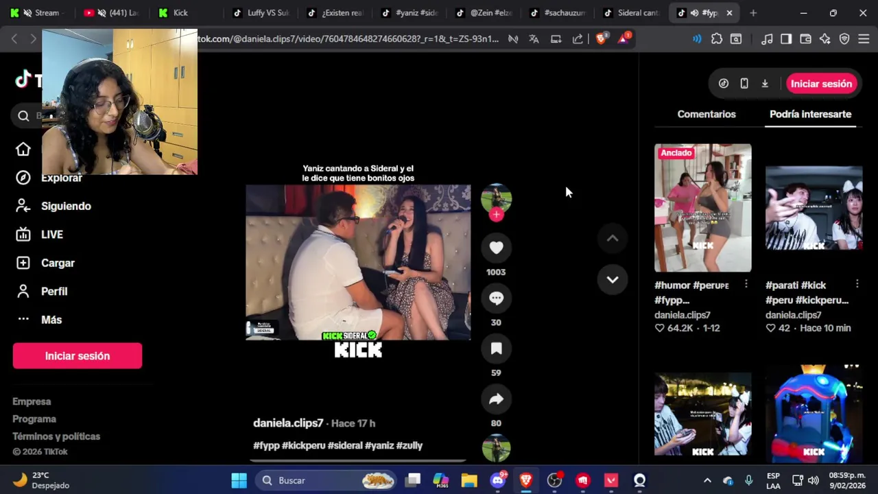Open the music playlist icon in toolbar
Image resolution: width=878 pixels, height=494 pixels.
767,39
